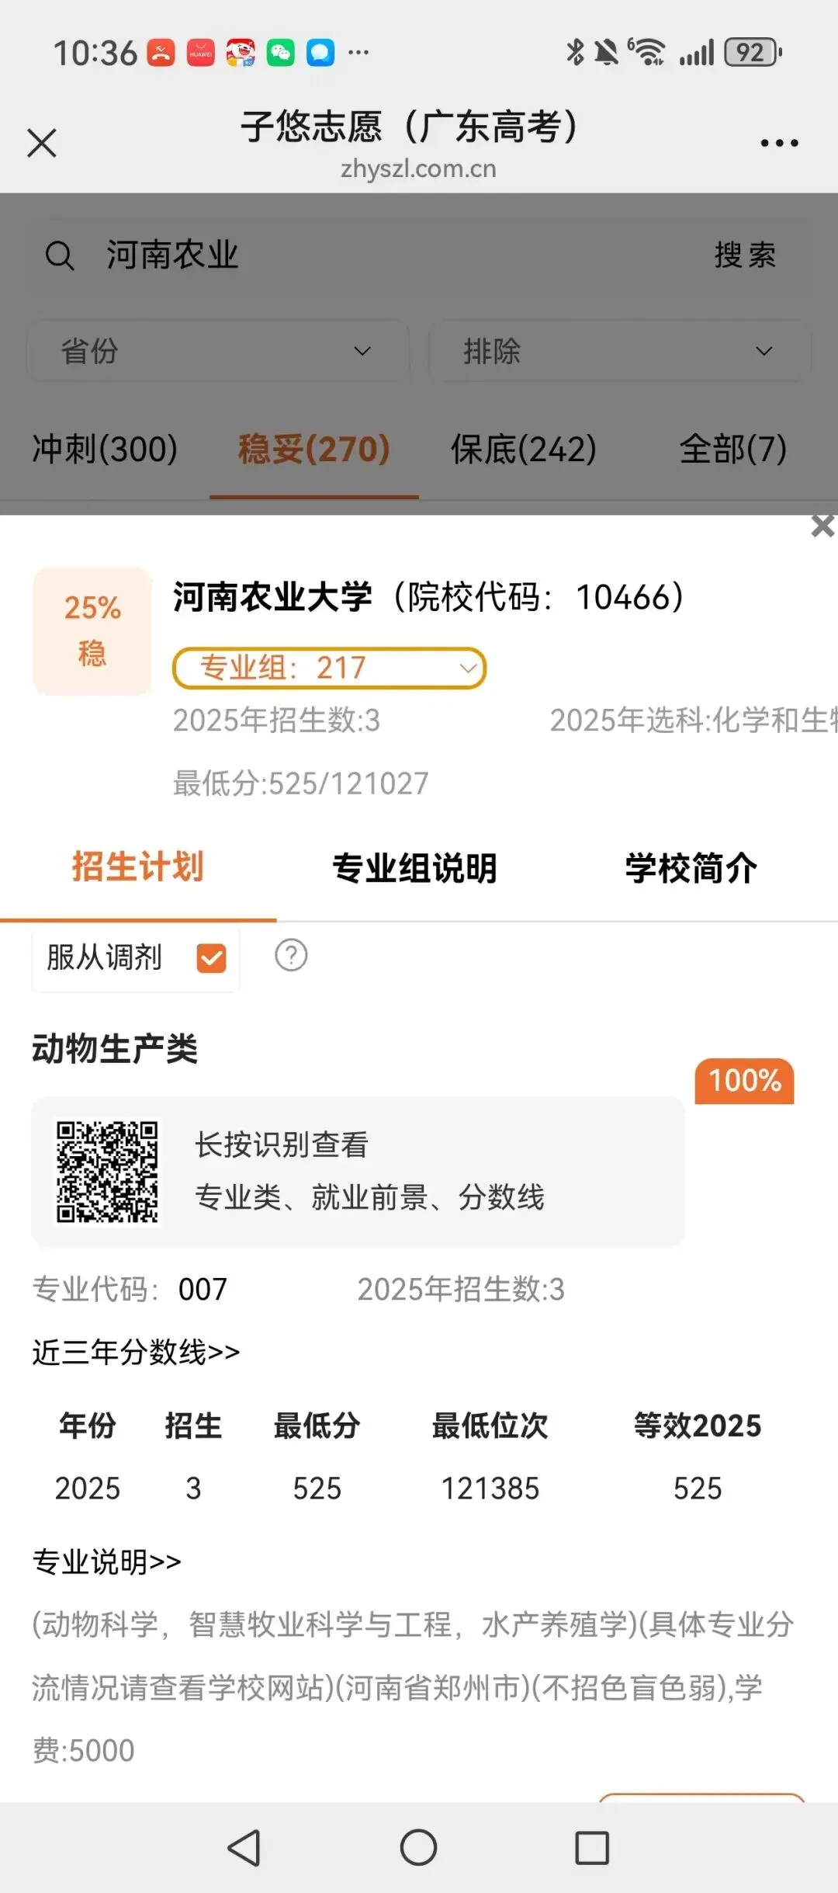Switch to the 学校简介 tab
Viewport: 838px width, 1893px height.
[691, 868]
